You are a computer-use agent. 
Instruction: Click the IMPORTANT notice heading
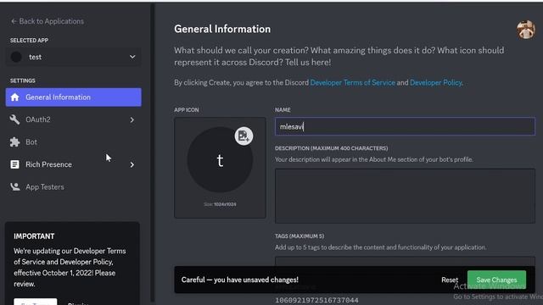coord(34,236)
